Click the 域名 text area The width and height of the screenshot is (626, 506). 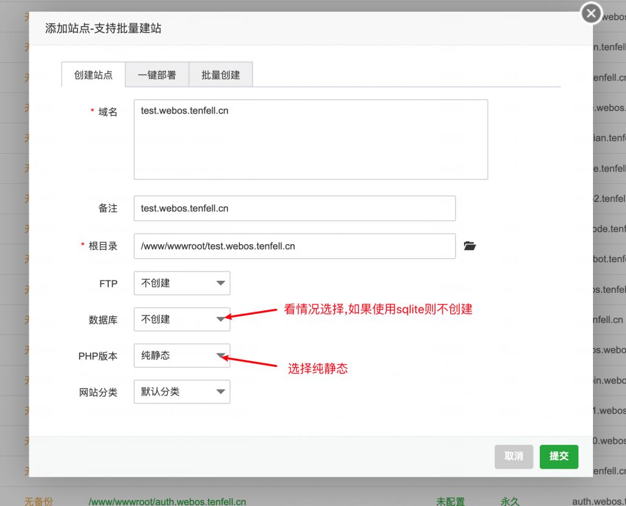(x=311, y=139)
